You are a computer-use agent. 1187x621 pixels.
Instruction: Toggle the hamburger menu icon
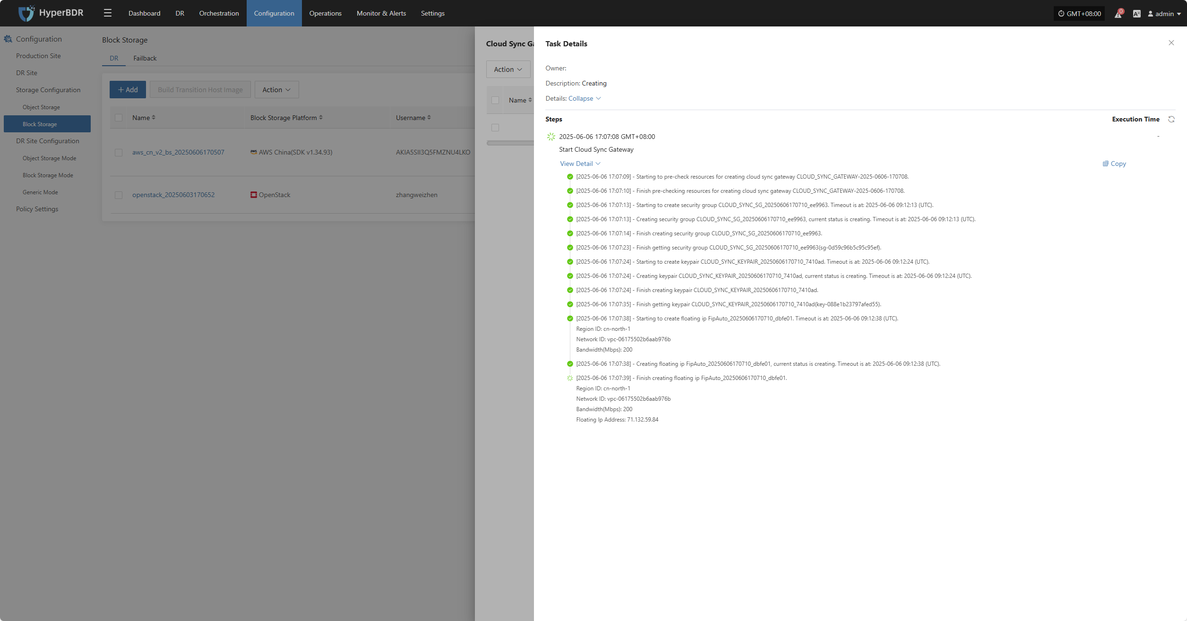(108, 13)
